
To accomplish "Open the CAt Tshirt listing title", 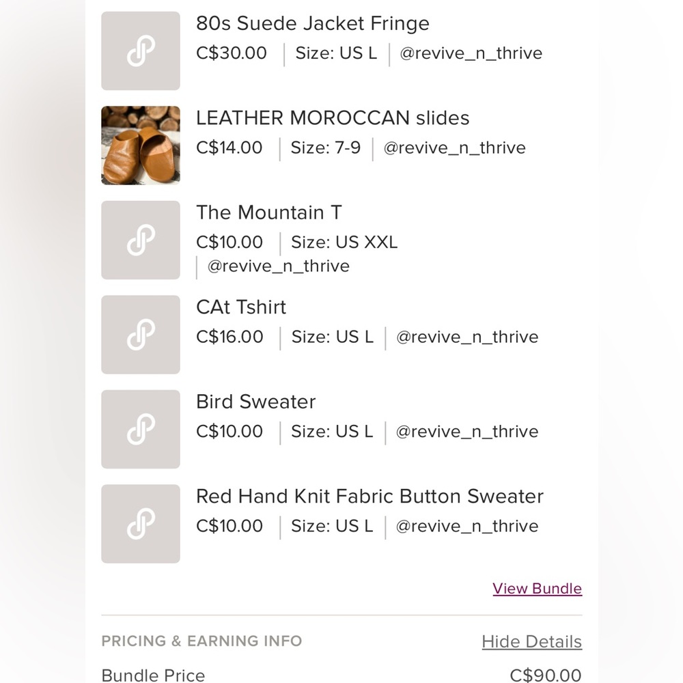I will [x=241, y=307].
